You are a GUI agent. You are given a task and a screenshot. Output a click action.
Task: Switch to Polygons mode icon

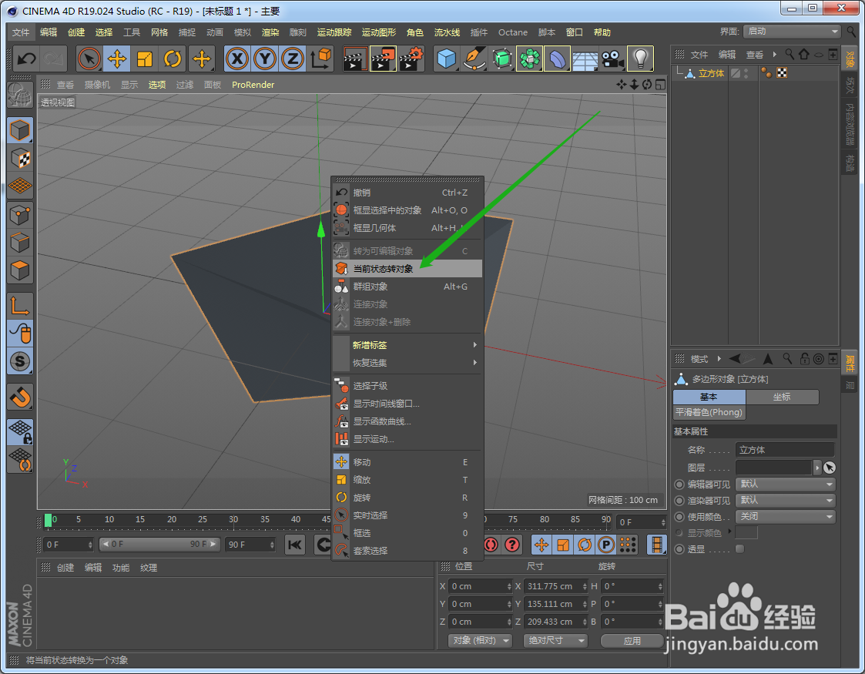(x=20, y=270)
